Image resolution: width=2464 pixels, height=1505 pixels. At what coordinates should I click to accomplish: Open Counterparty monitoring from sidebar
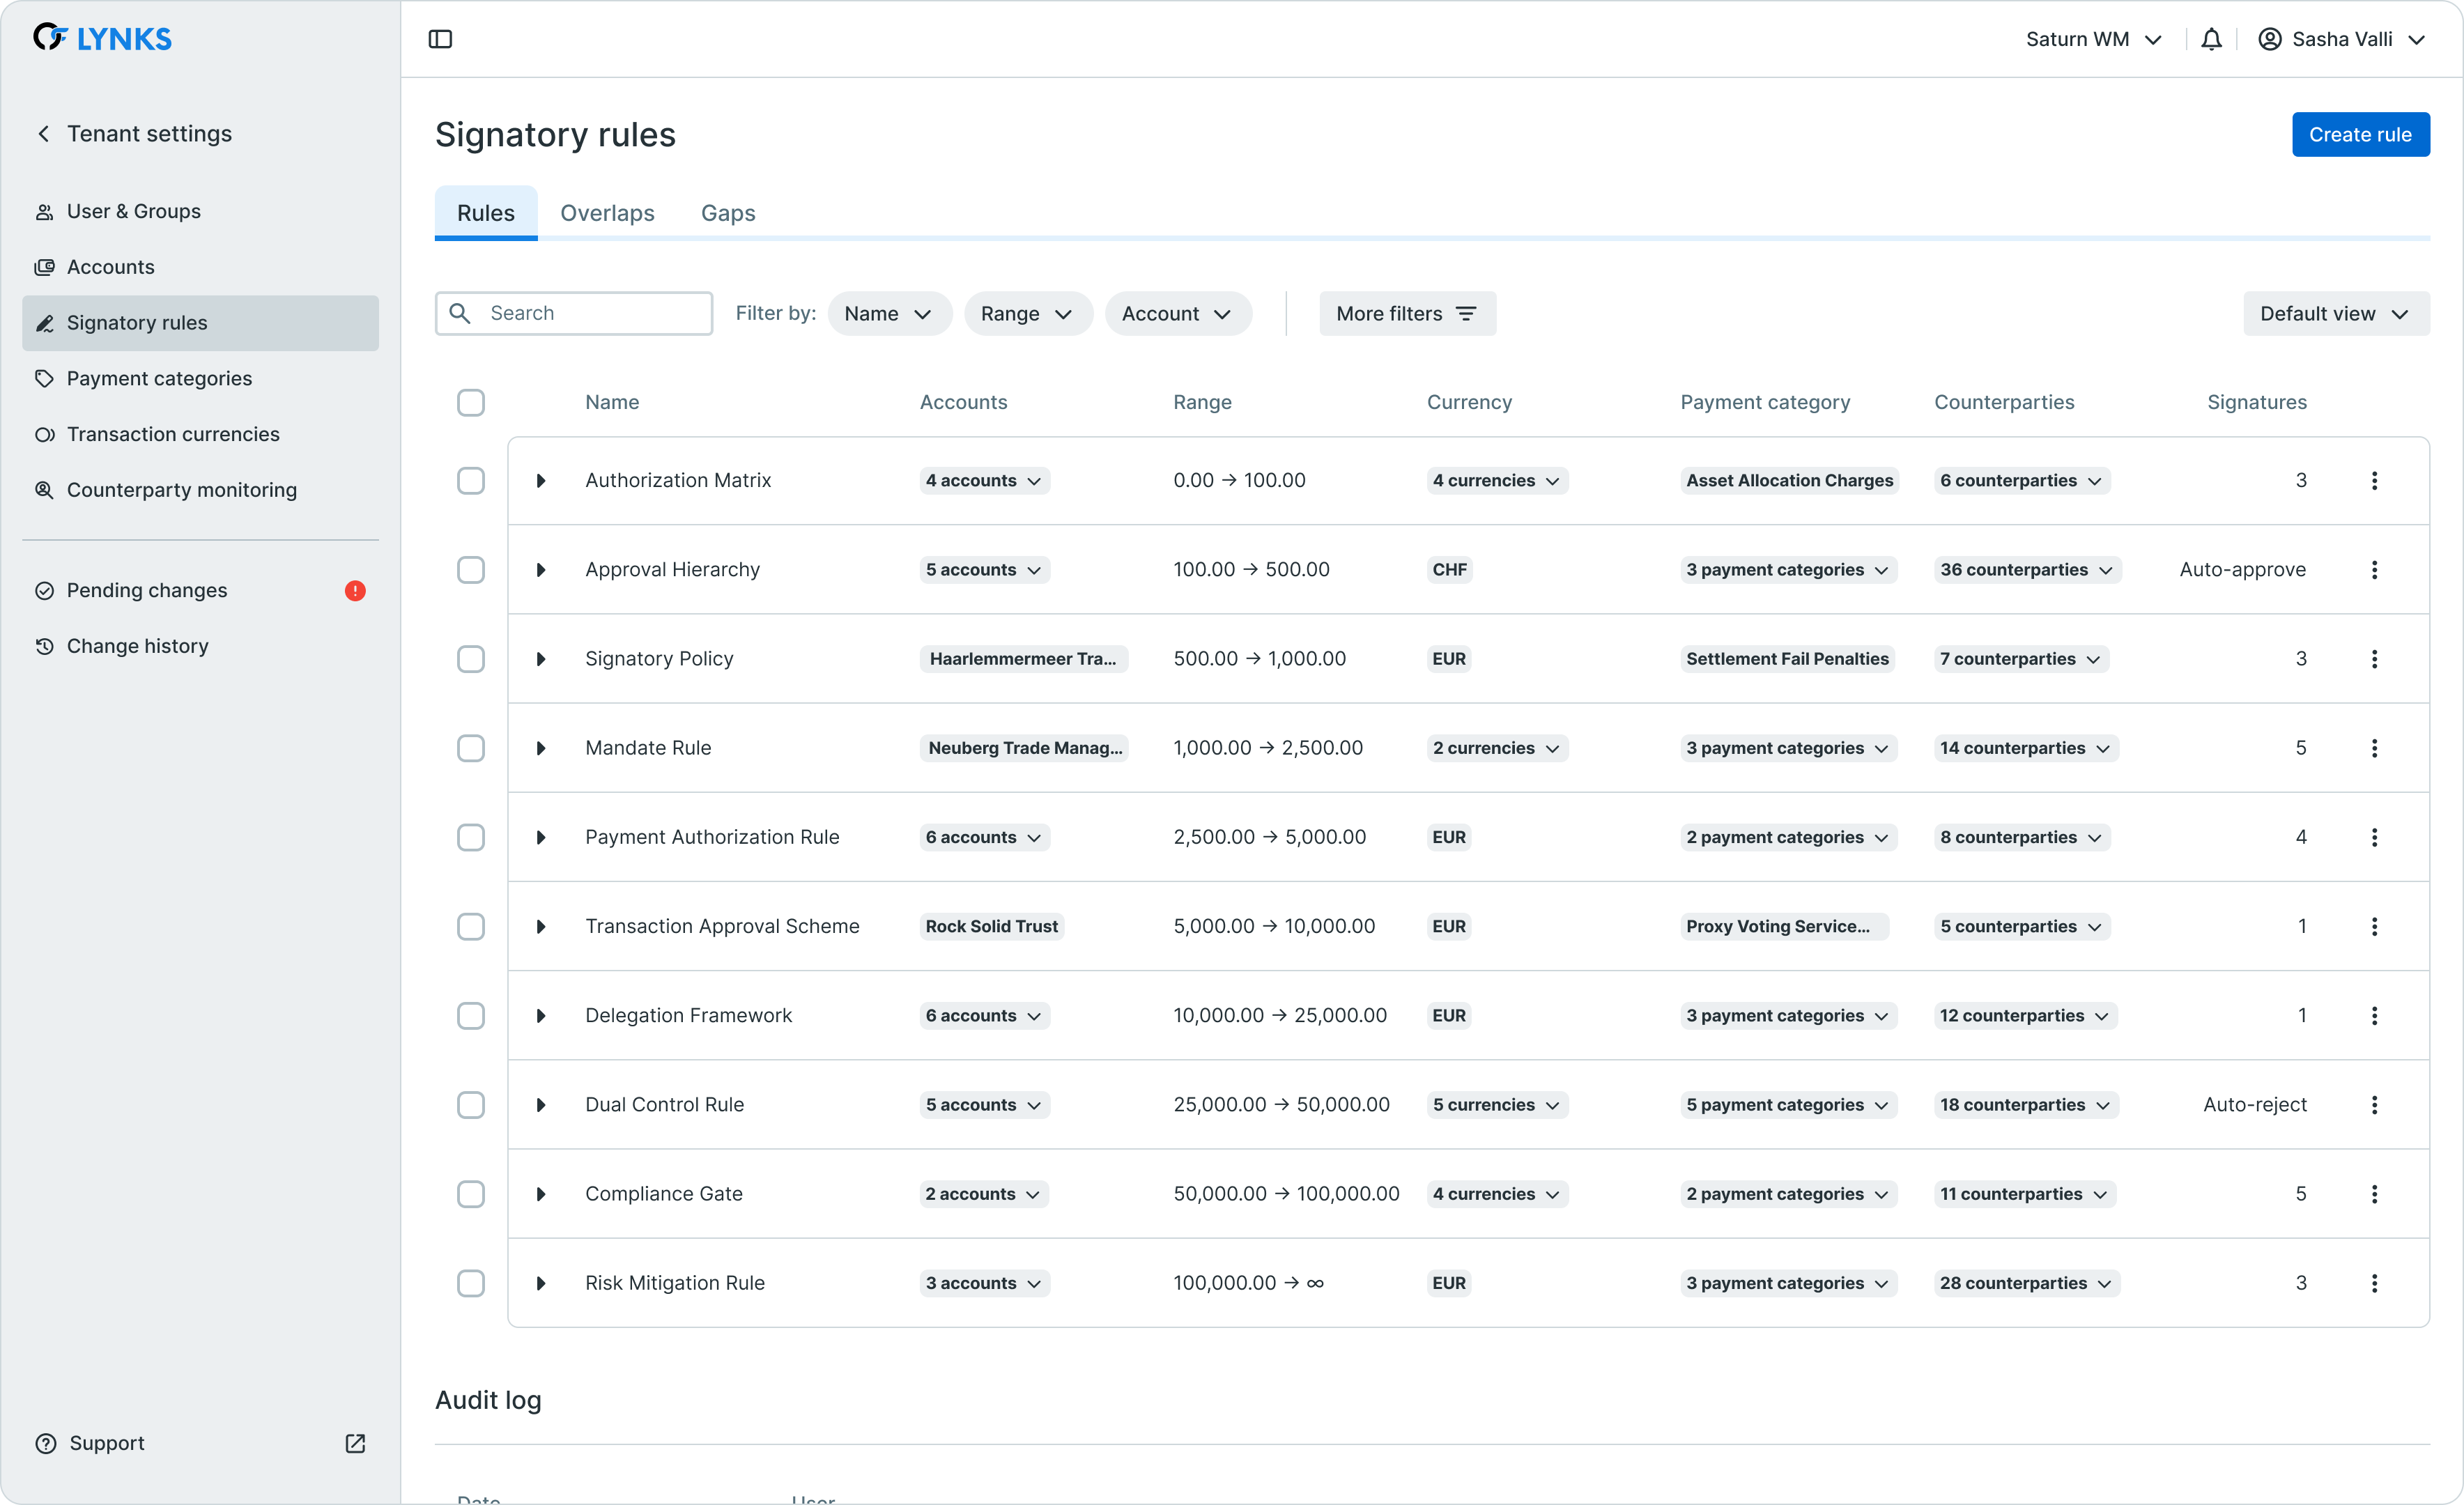[181, 490]
